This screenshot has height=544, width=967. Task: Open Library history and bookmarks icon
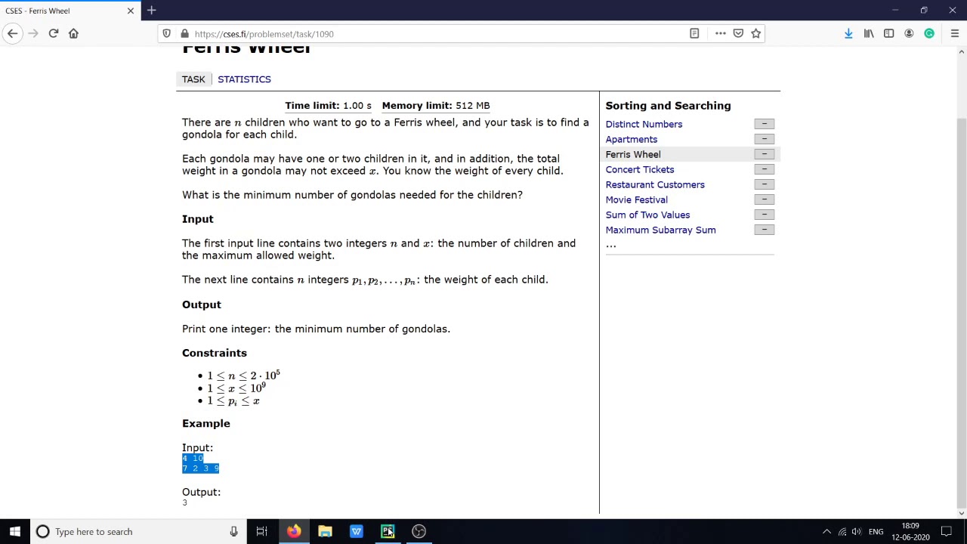869,33
